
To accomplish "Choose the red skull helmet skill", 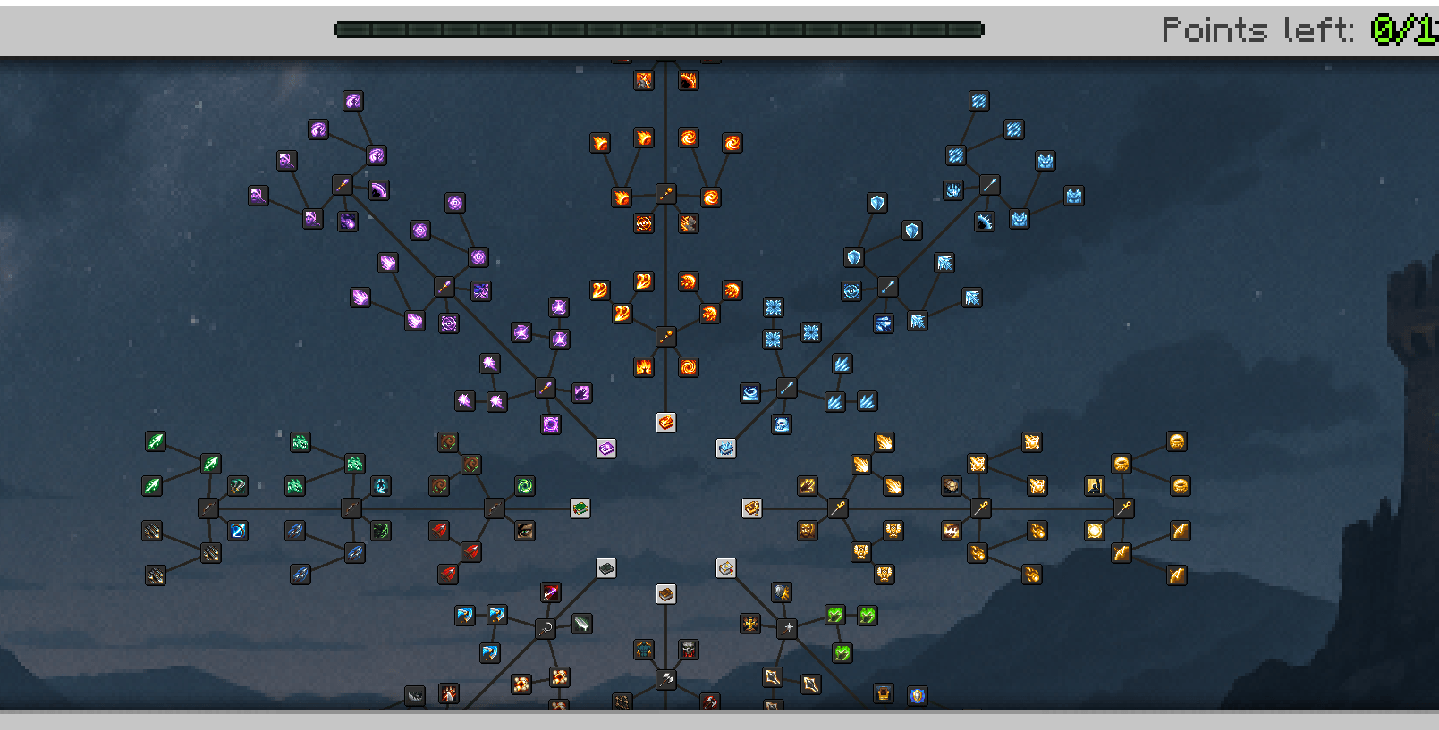I will tap(689, 650).
